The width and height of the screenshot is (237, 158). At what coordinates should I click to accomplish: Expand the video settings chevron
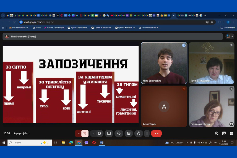(x=93, y=133)
